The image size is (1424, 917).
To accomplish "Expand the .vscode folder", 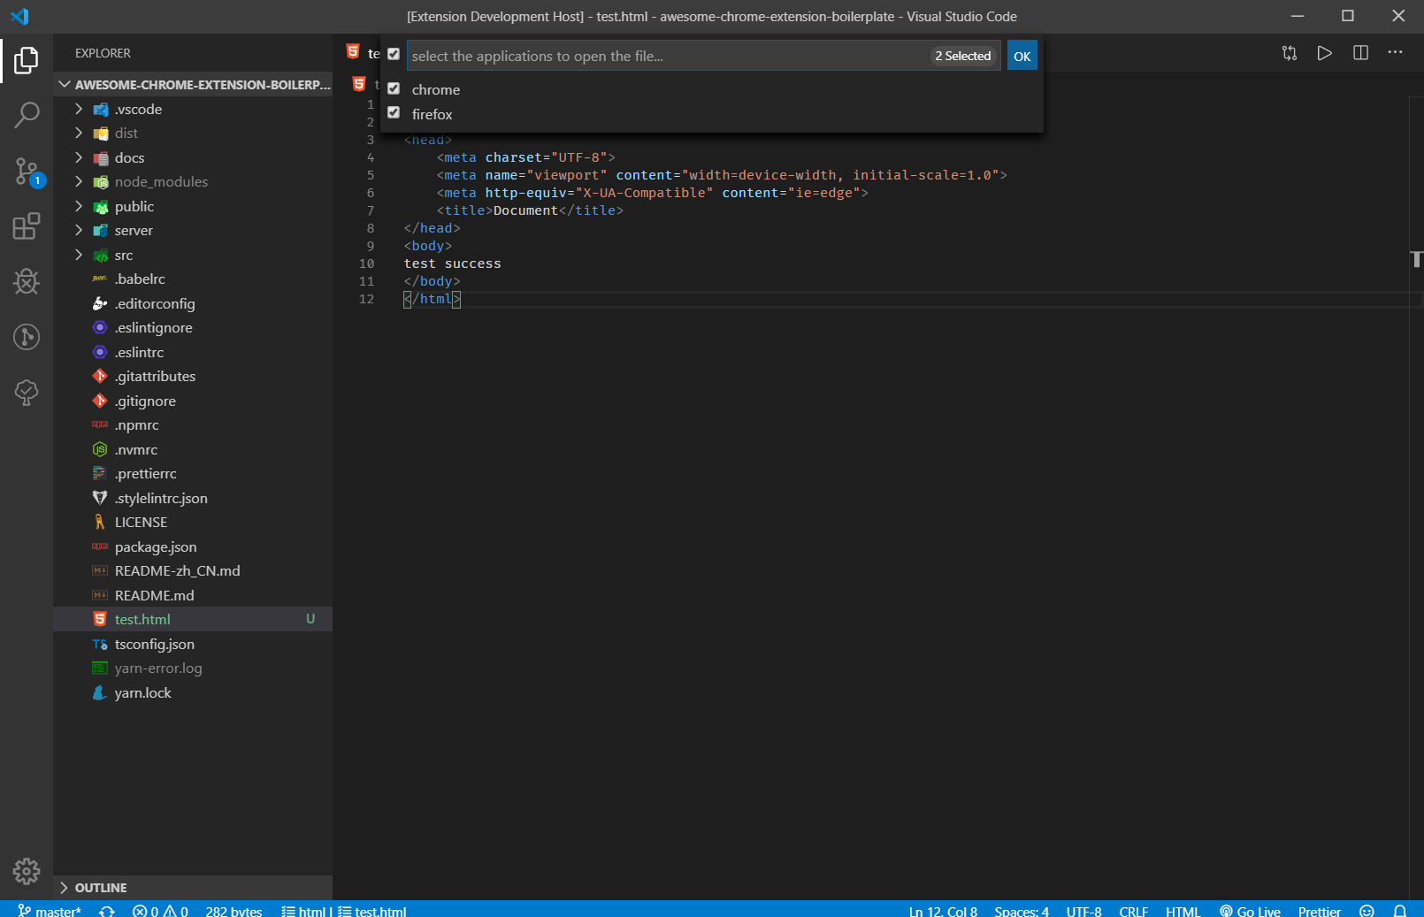I will pyautogui.click(x=193, y=109).
